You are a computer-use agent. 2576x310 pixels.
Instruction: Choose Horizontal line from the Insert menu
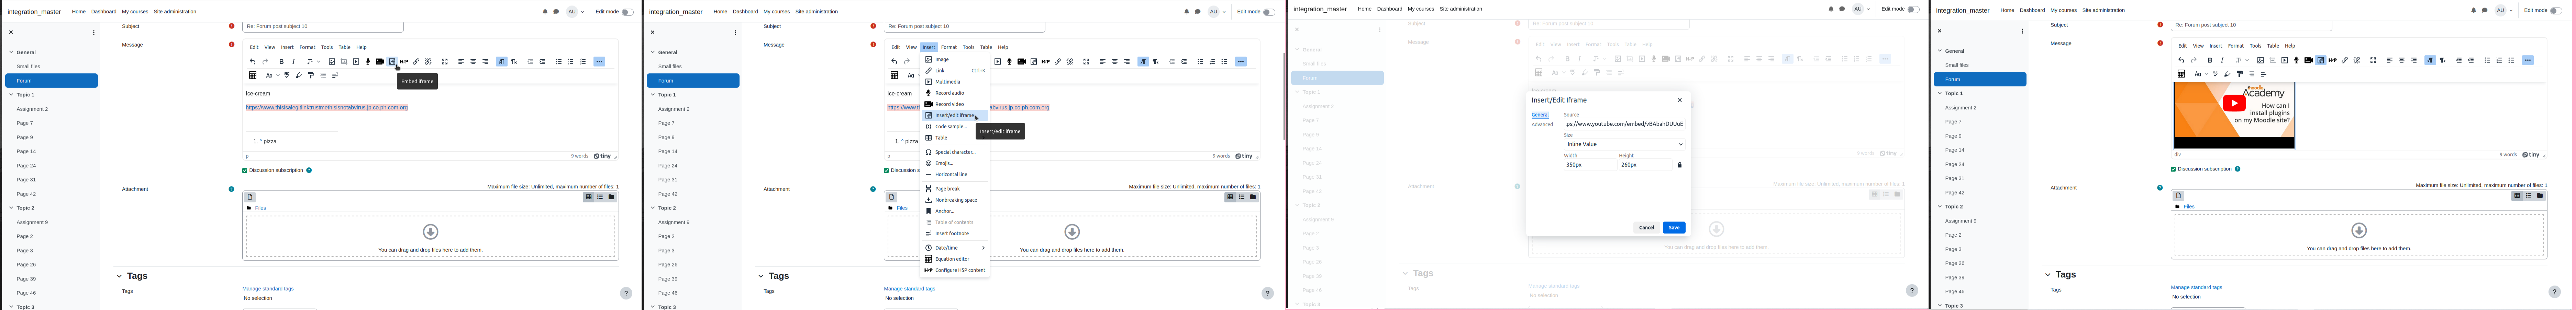click(x=955, y=175)
